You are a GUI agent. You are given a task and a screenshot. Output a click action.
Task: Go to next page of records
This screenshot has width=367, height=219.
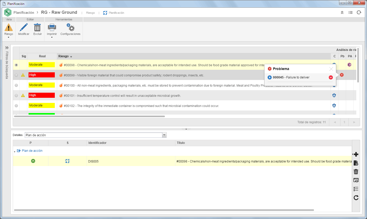(x=354, y=122)
